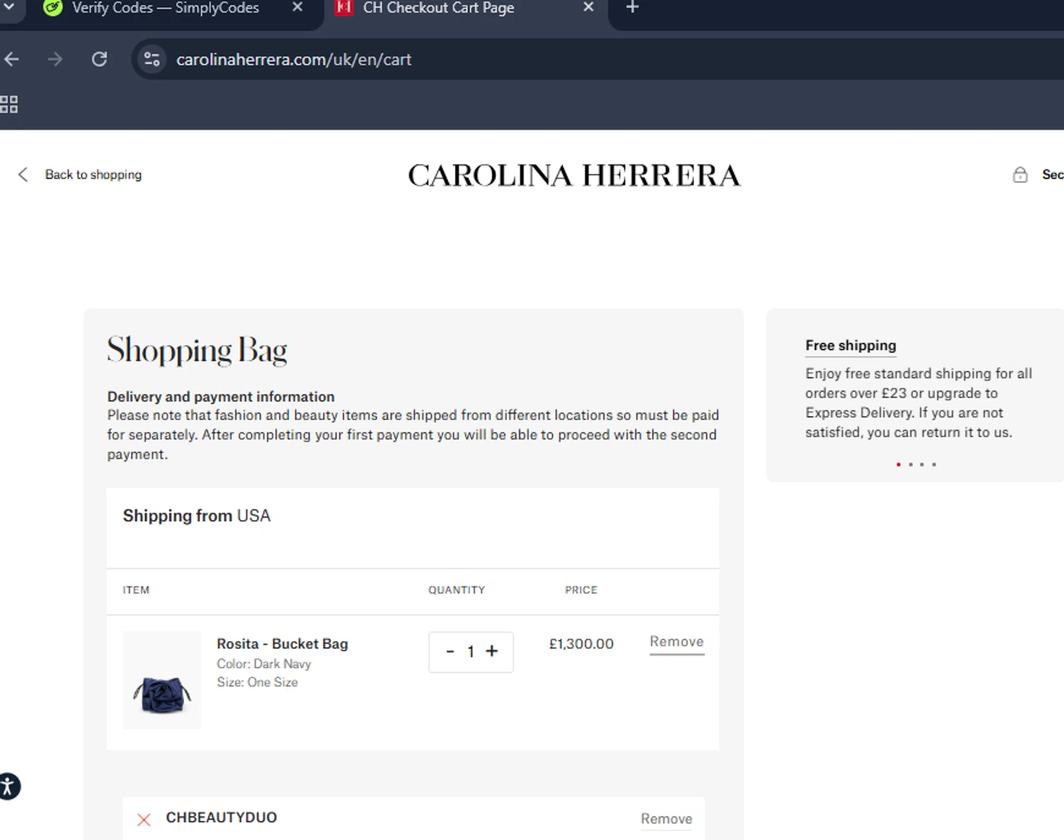This screenshot has width=1064, height=840.
Task: Focus the address bar URL carolinaherrera.com/uk/en/cart
Action: [x=294, y=60]
